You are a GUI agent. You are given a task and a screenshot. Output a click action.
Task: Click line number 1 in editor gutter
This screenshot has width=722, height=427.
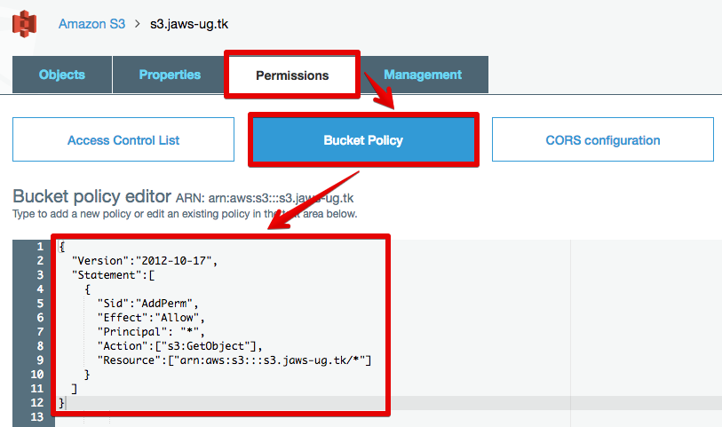(x=40, y=247)
